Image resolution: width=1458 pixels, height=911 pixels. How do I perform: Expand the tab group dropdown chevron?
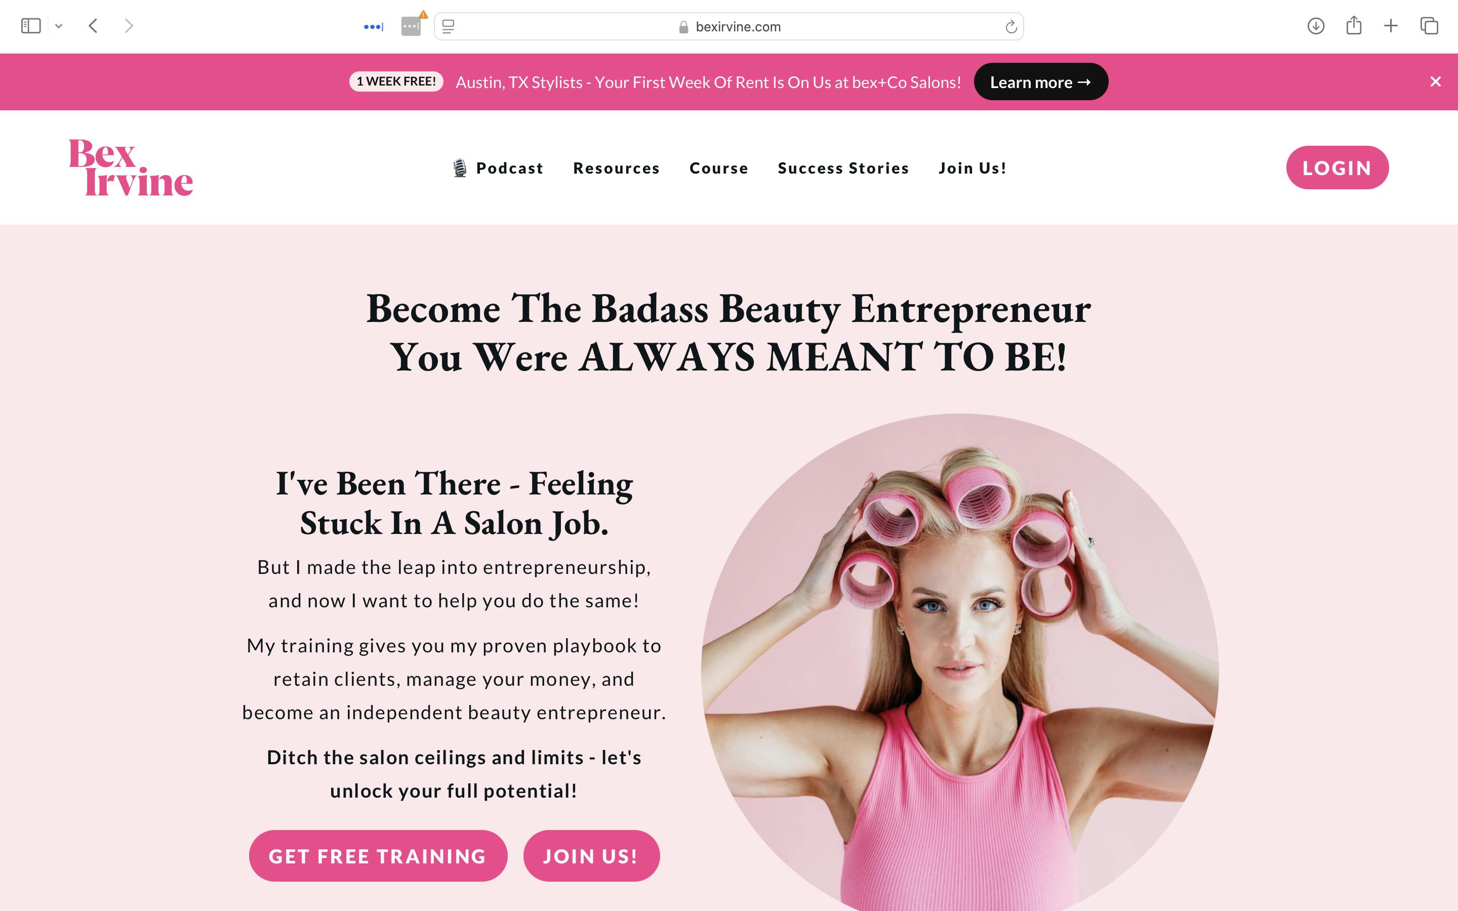pos(58,26)
